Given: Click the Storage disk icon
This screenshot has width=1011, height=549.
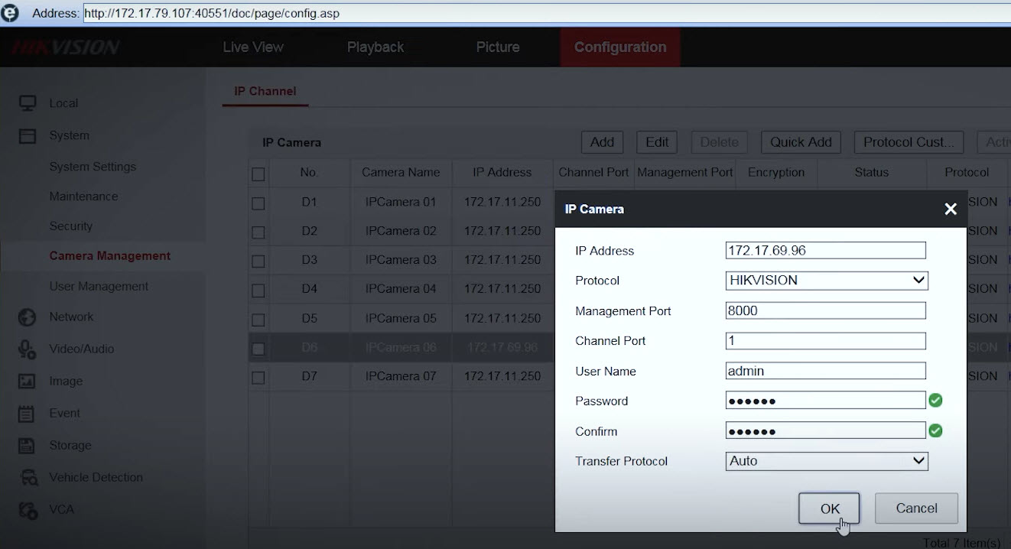Looking at the screenshot, I should [28, 446].
